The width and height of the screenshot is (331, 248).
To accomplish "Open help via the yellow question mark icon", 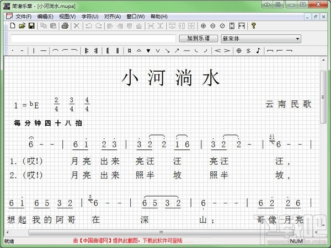I will pos(254,26).
